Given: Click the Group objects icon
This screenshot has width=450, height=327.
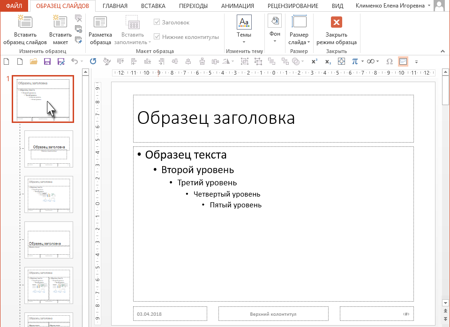Looking at the screenshot, I should point(244,61).
